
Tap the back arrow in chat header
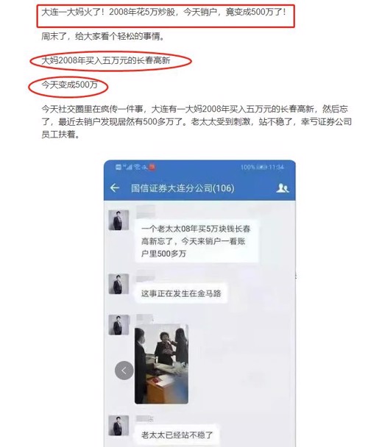pos(115,188)
